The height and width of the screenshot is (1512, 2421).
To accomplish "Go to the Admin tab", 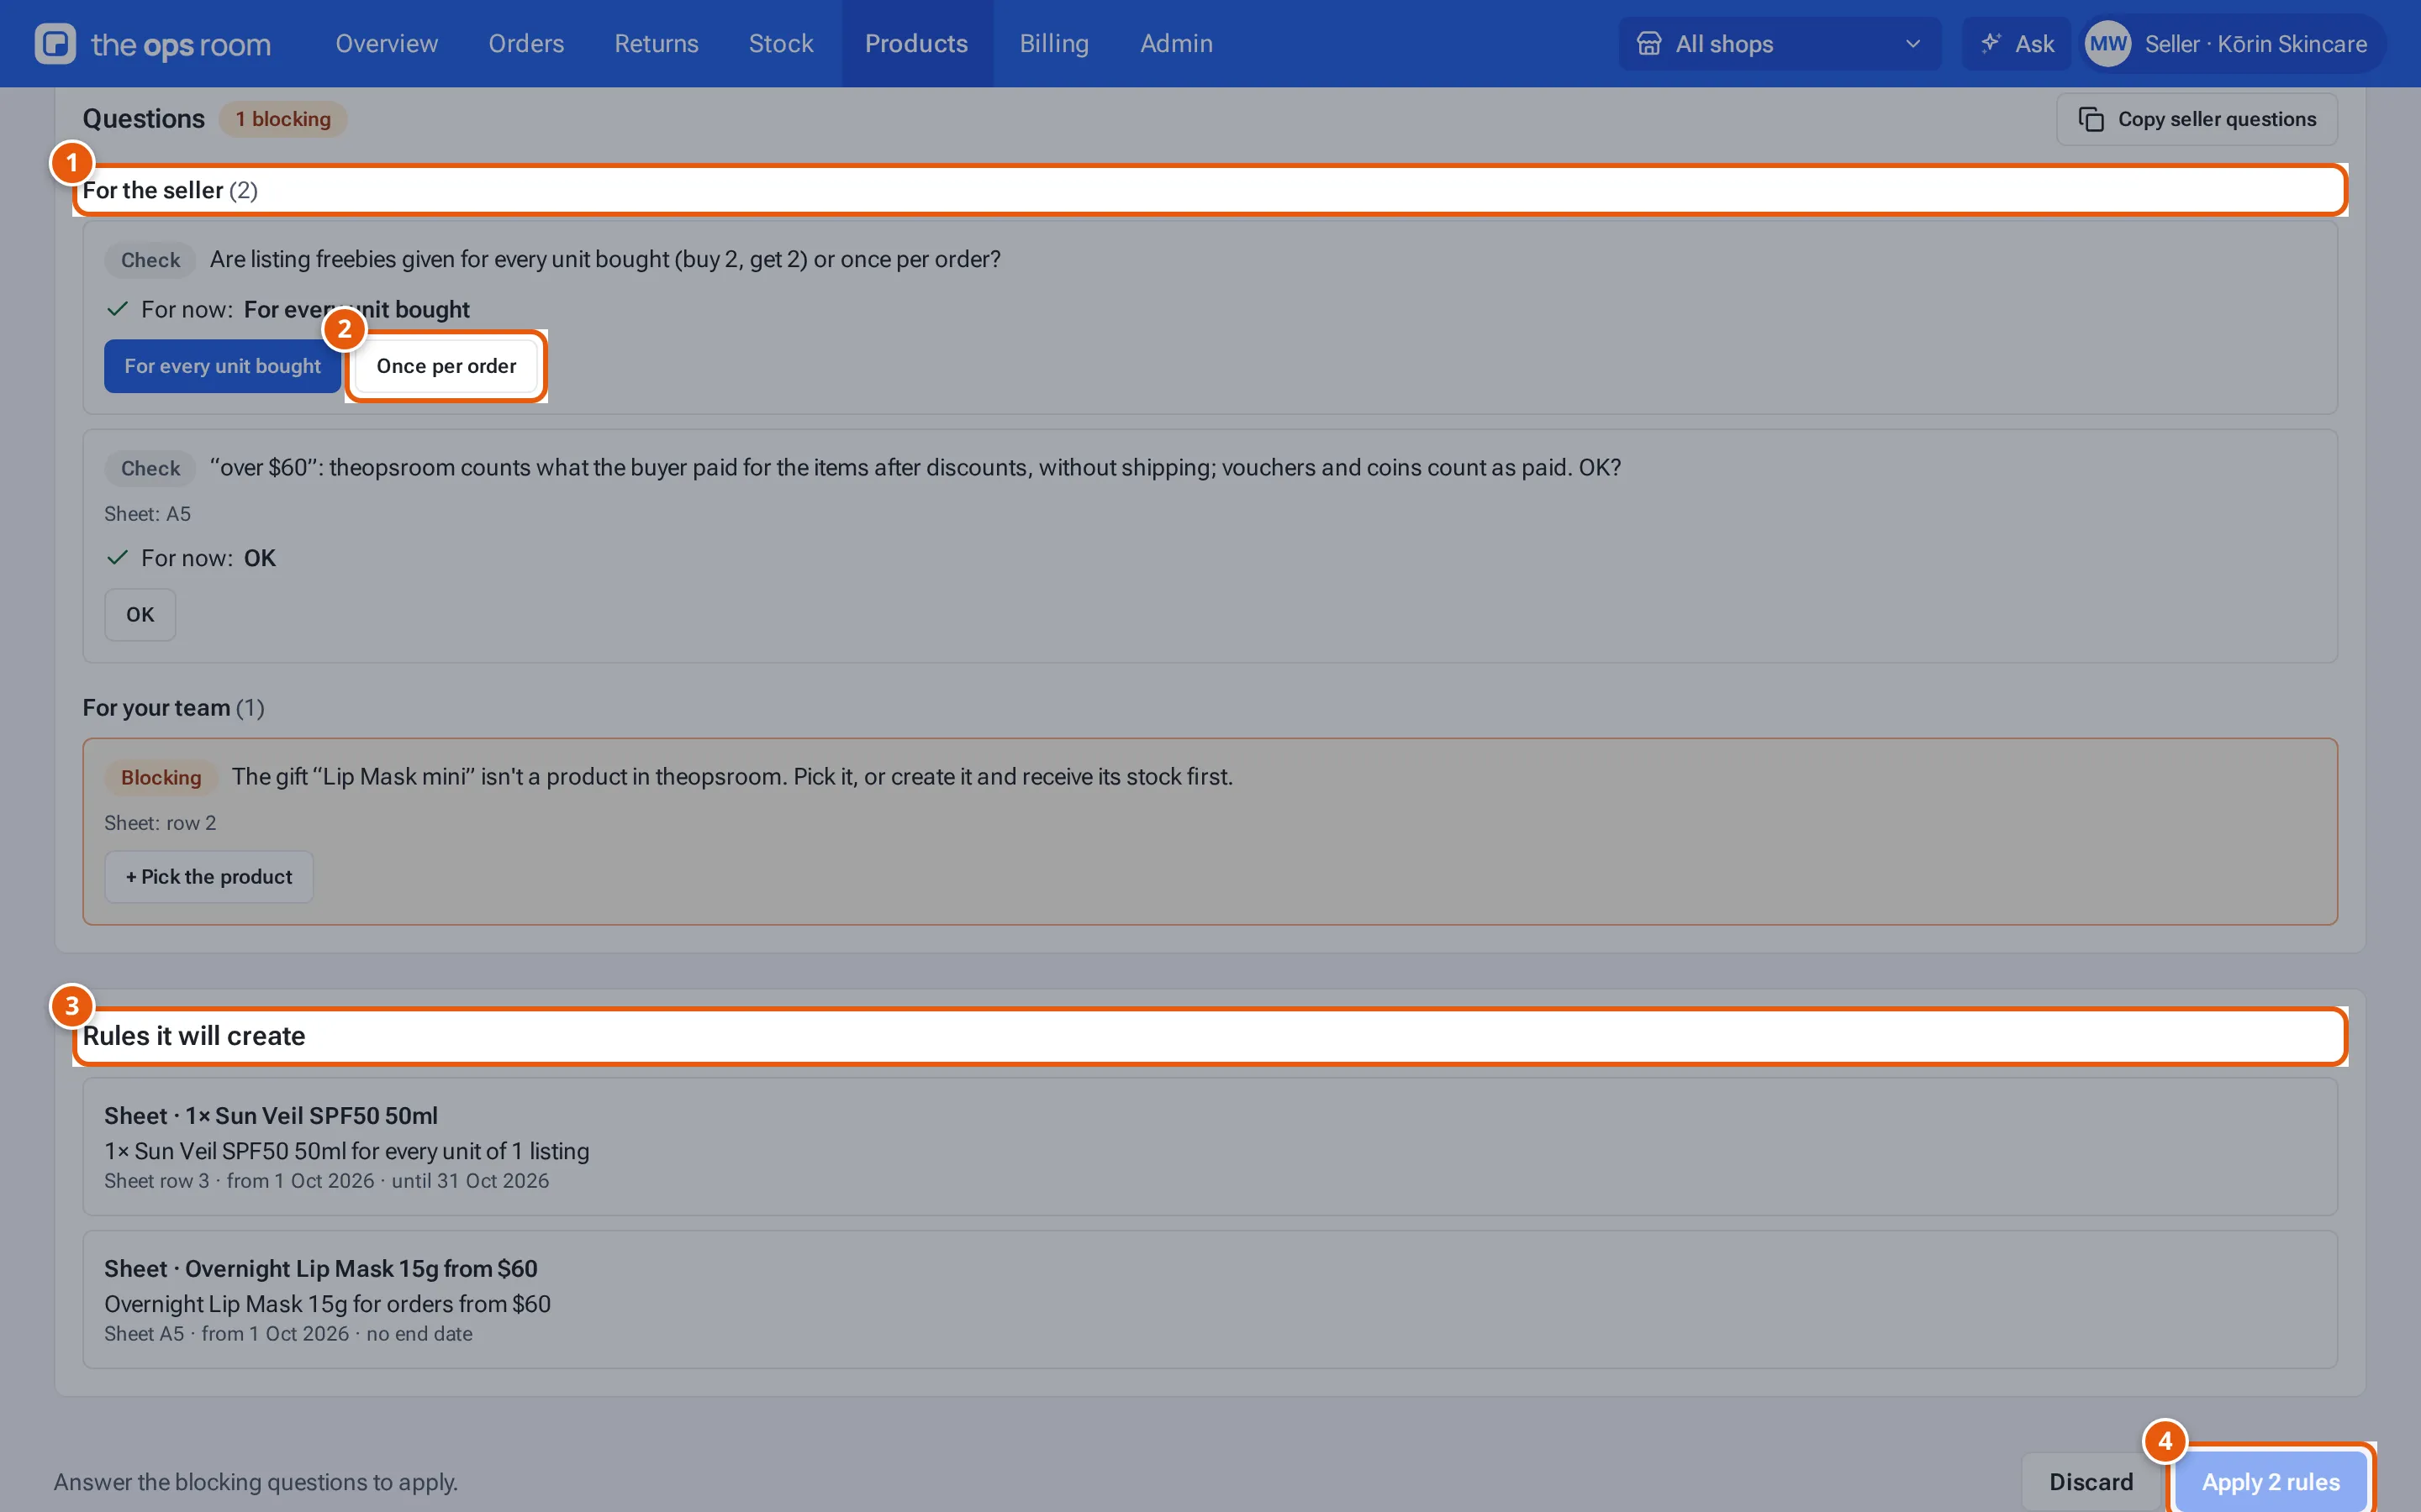I will [x=1177, y=44].
